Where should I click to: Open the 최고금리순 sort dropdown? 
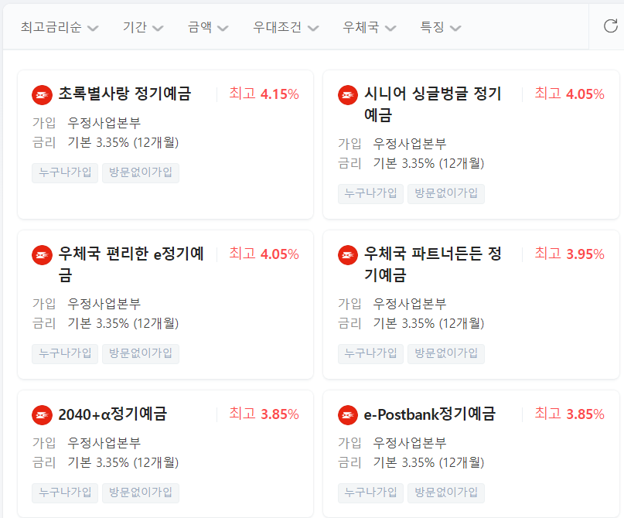tap(60, 27)
